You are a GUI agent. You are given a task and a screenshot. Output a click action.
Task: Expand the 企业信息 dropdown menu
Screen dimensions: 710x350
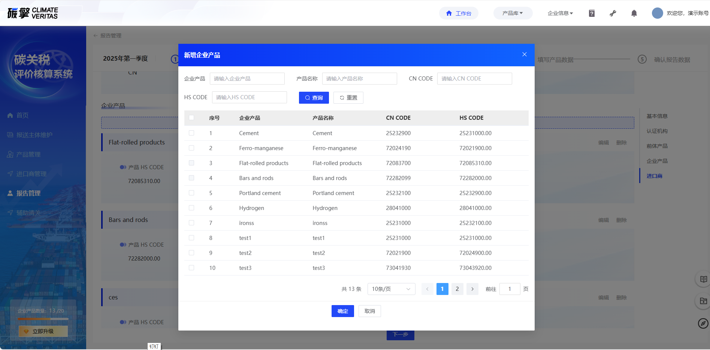click(x=560, y=13)
